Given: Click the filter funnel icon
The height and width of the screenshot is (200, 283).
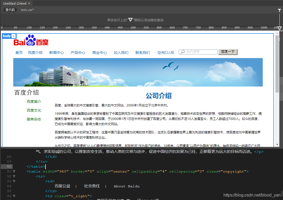Looking at the screenshot, I should tap(279, 10).
